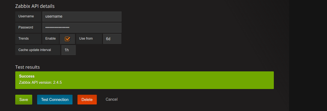Select the Cache update interval input
Image resolution: width=327 pixels, height=111 pixels.
pos(68,50)
